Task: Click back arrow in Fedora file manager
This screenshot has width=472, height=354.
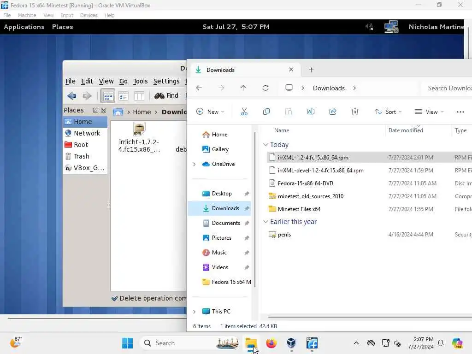Action: 71,96
